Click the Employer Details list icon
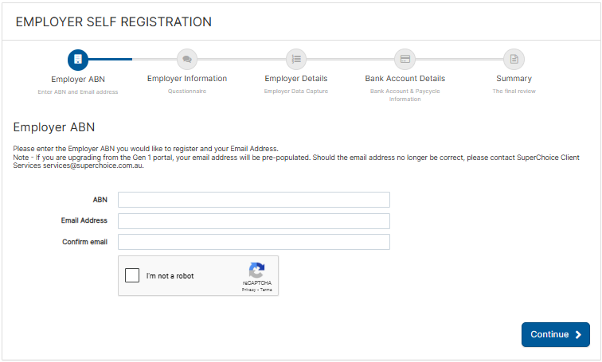The width and height of the screenshot is (602, 362). click(x=296, y=59)
